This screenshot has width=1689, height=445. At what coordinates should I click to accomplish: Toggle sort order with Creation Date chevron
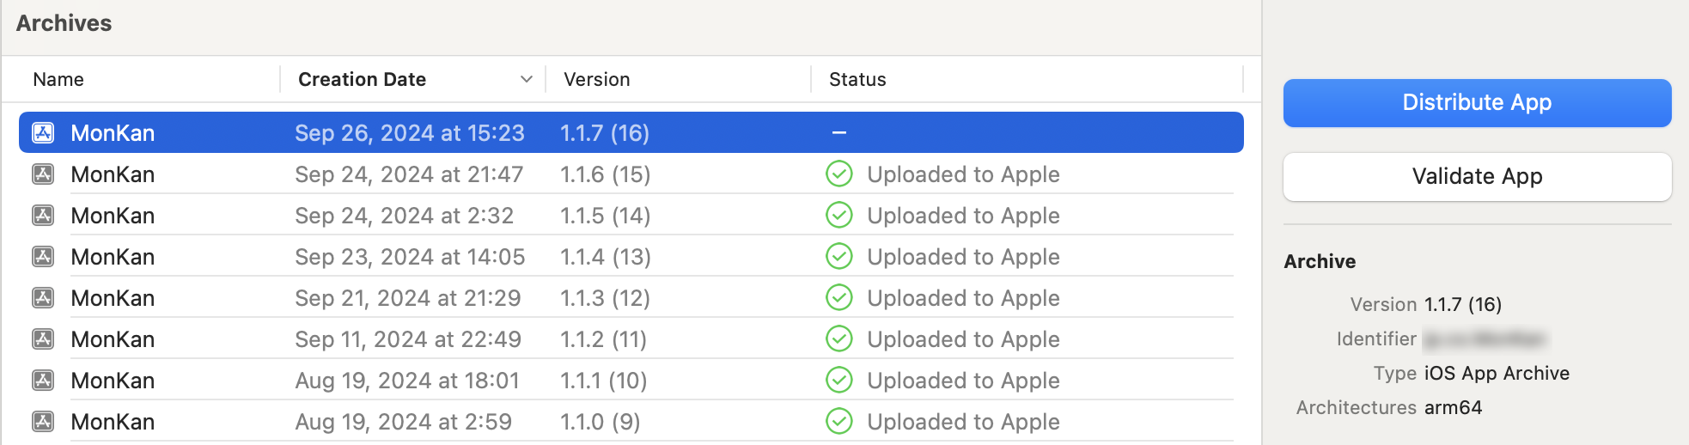pyautogui.click(x=526, y=79)
